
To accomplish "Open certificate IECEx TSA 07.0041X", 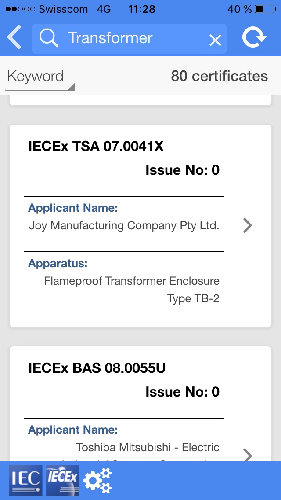I will [x=96, y=147].
